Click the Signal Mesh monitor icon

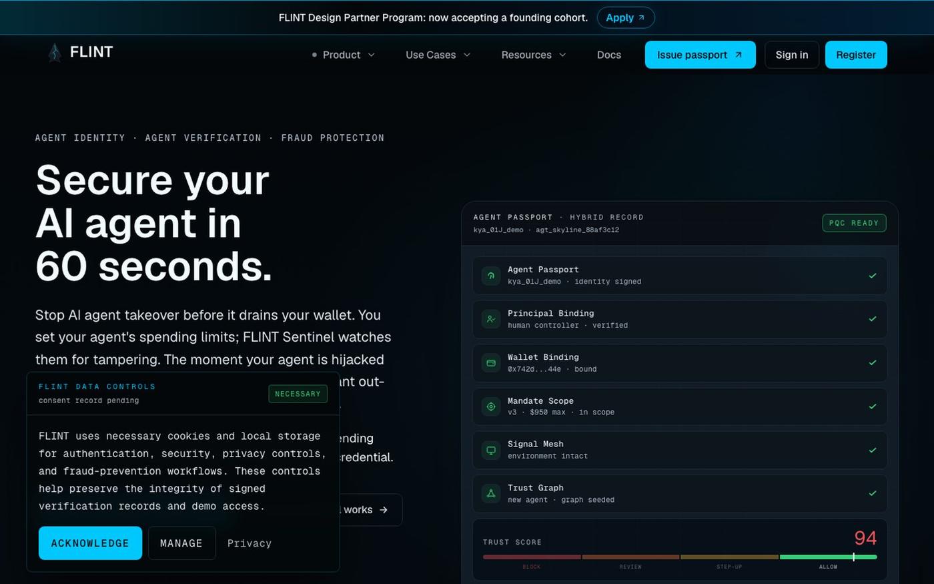(x=491, y=450)
